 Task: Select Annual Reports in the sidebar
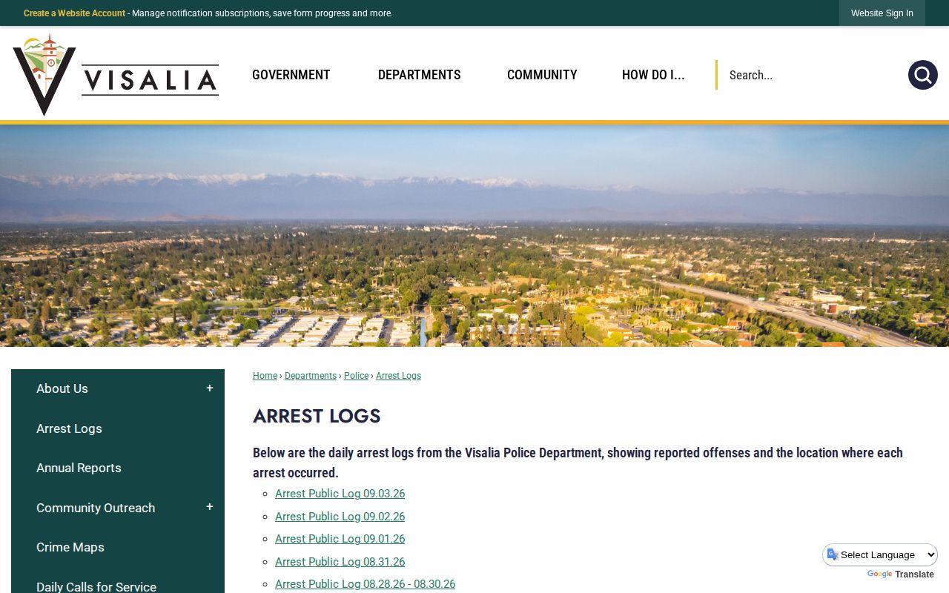pos(79,468)
